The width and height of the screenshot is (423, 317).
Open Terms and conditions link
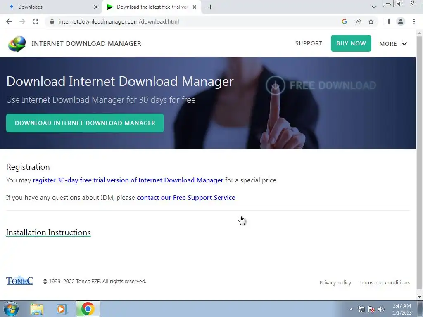point(385,282)
